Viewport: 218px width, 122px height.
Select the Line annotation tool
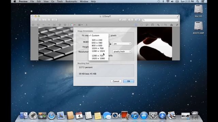click(44, 25)
